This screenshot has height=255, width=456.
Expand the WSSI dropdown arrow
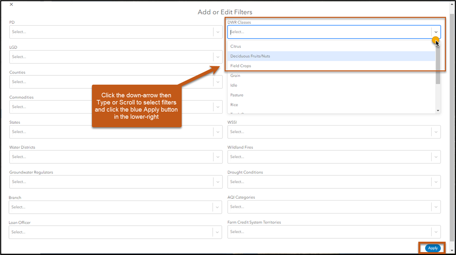pyautogui.click(x=436, y=132)
